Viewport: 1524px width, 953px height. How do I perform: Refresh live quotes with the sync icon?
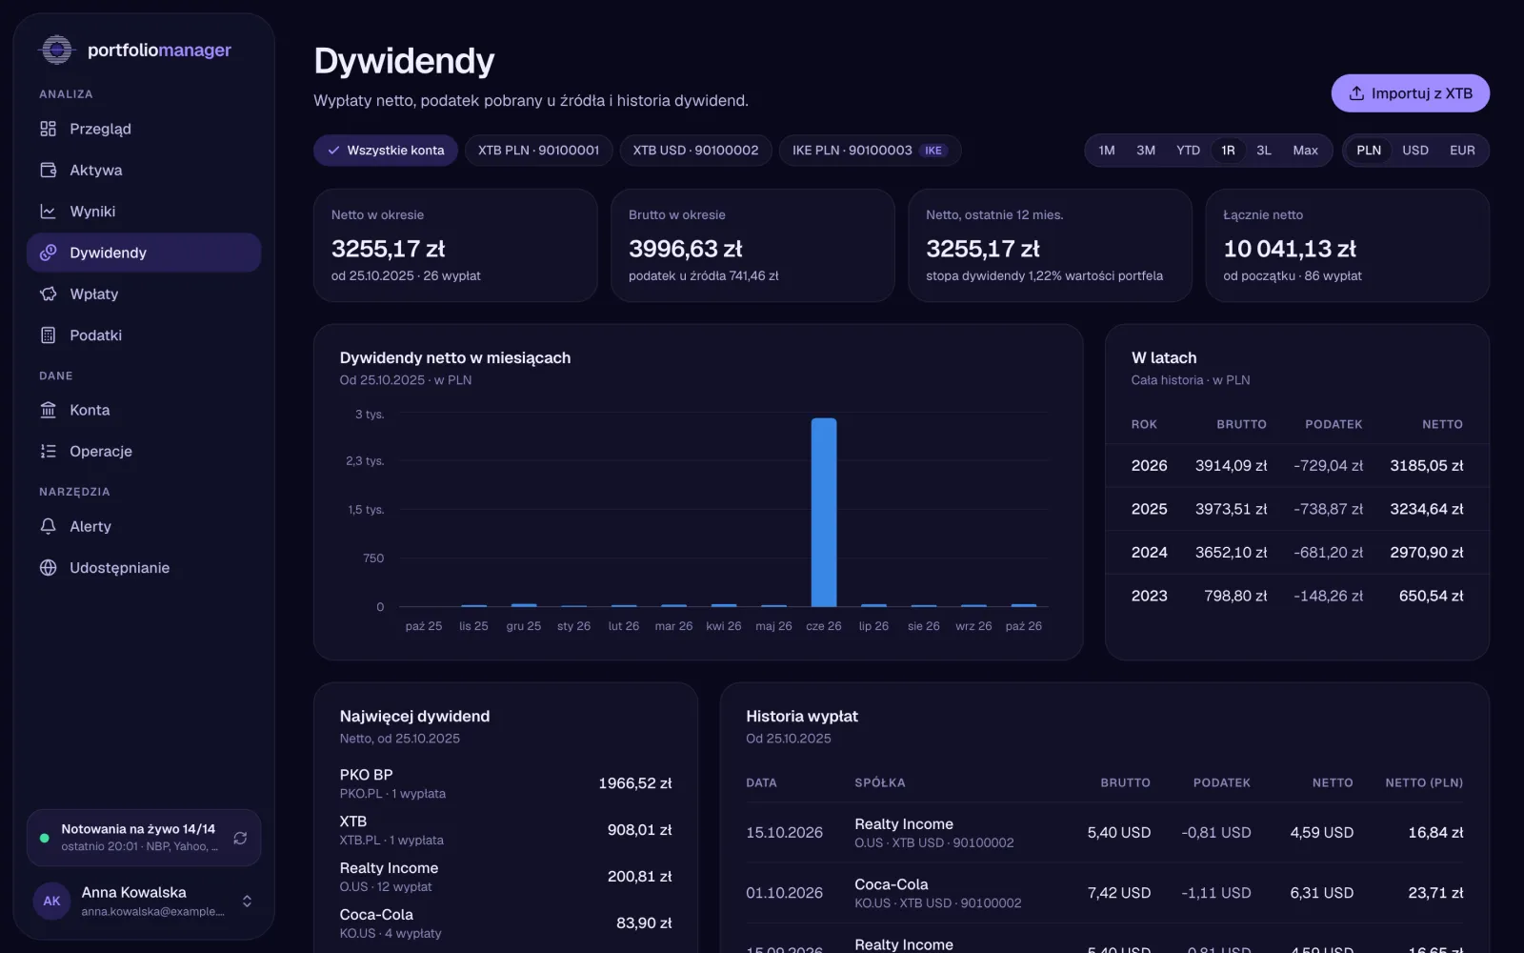pyautogui.click(x=240, y=838)
